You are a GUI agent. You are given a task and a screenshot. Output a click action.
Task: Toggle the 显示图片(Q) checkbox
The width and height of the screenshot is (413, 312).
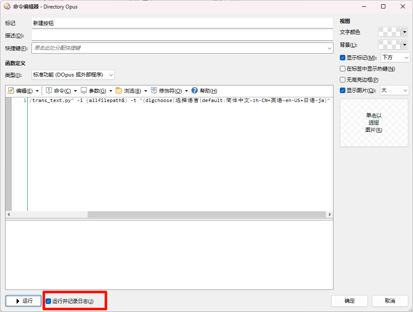(342, 91)
